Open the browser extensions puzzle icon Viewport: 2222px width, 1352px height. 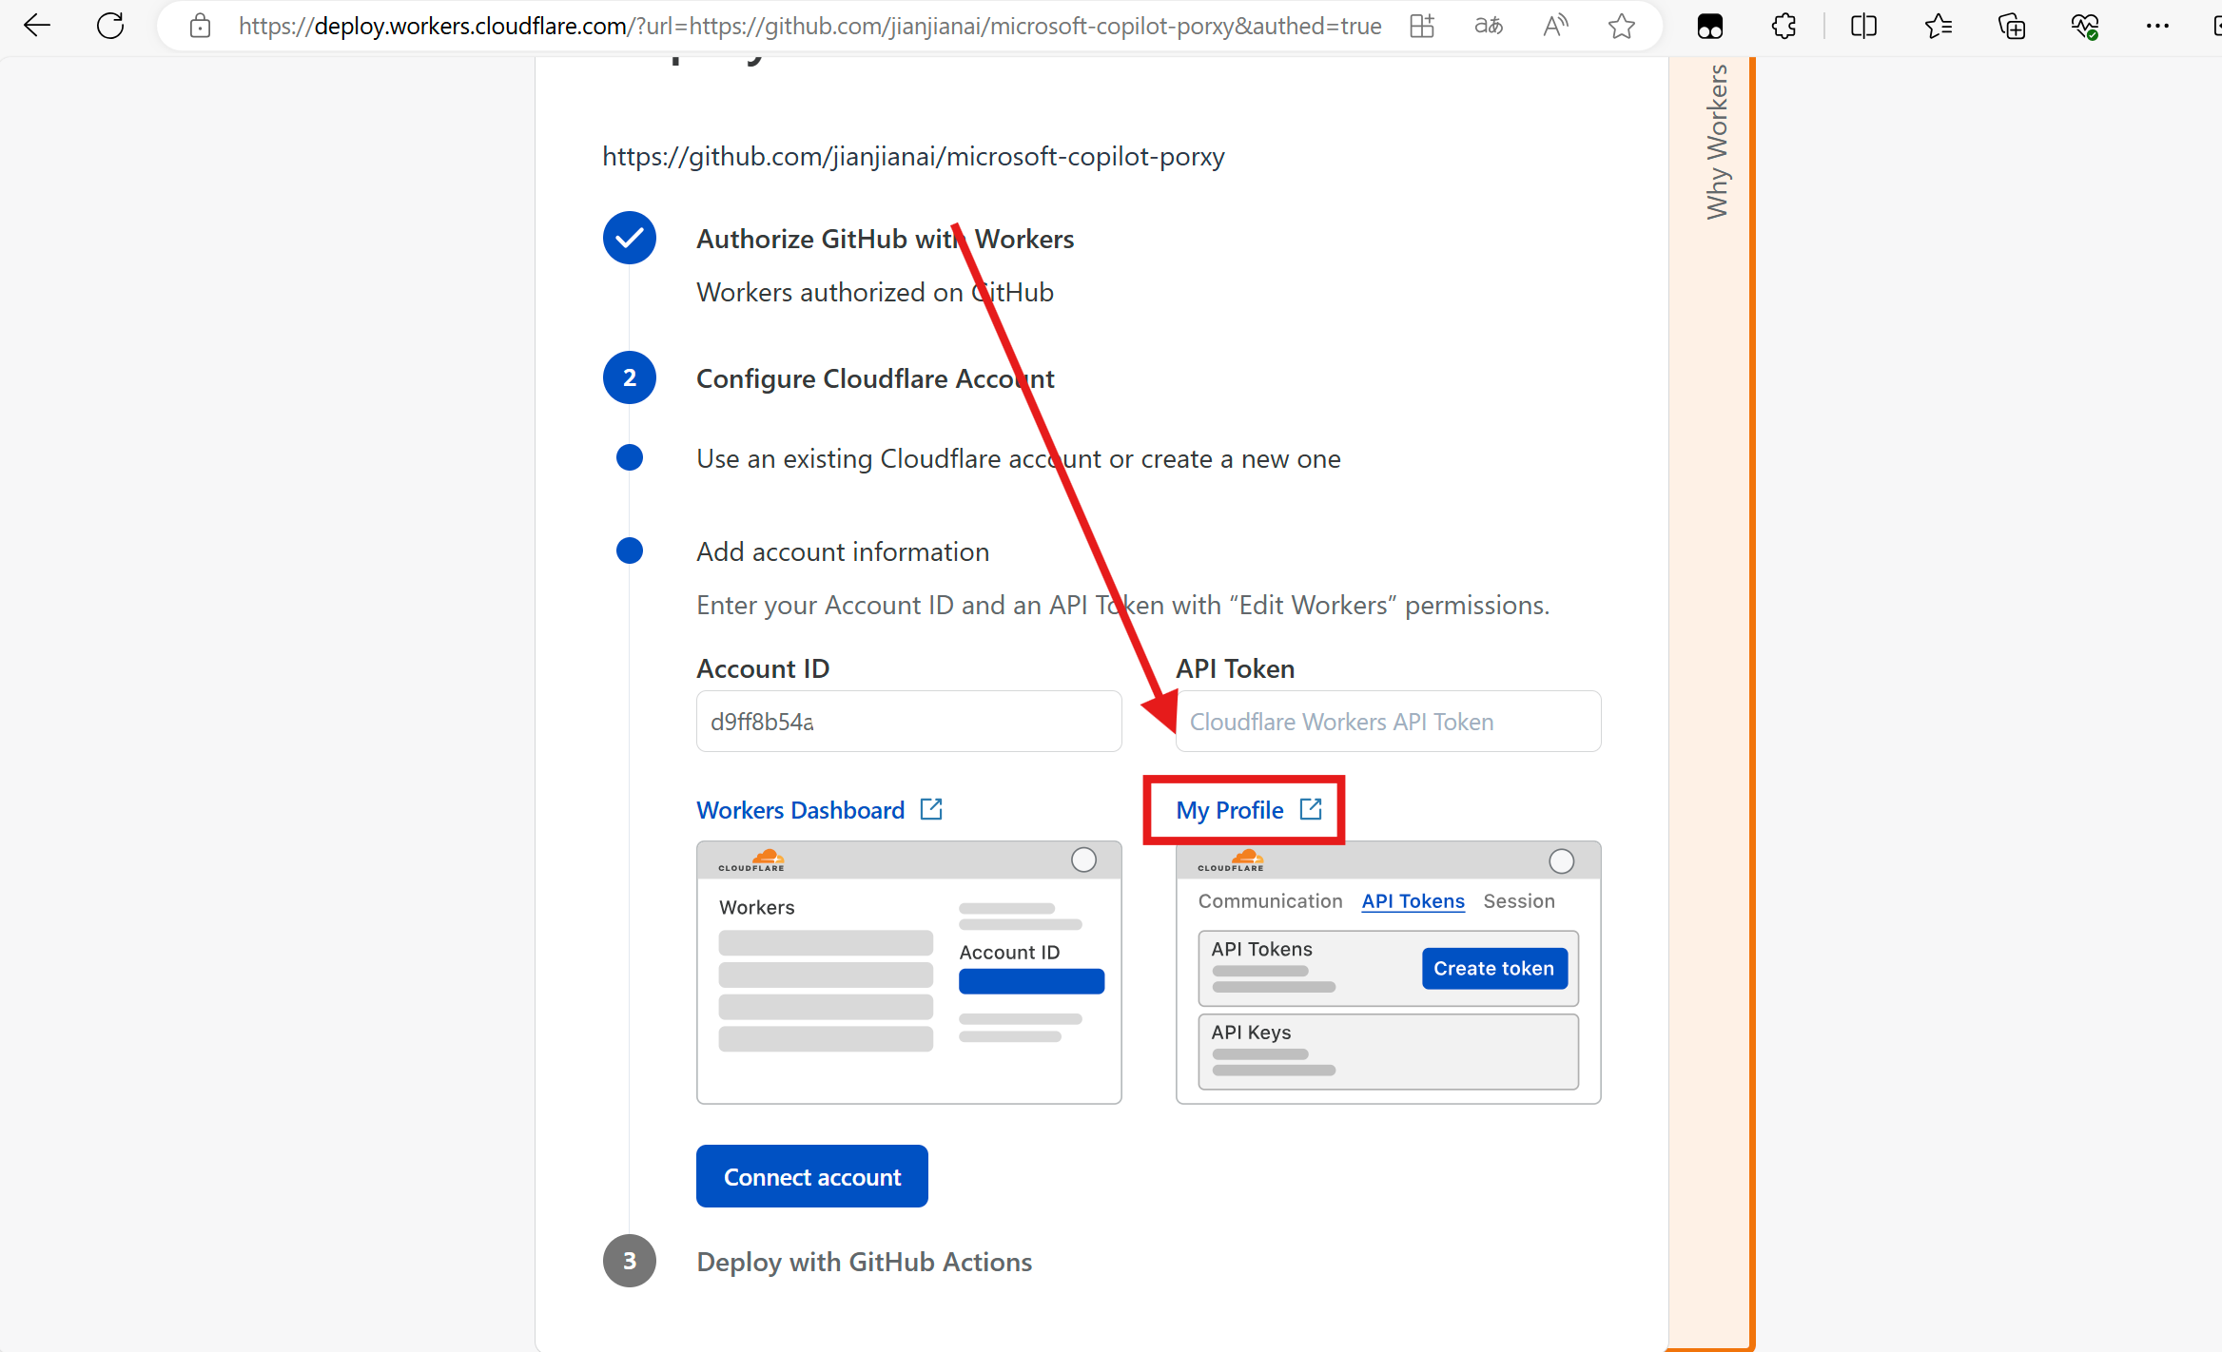click(1784, 26)
